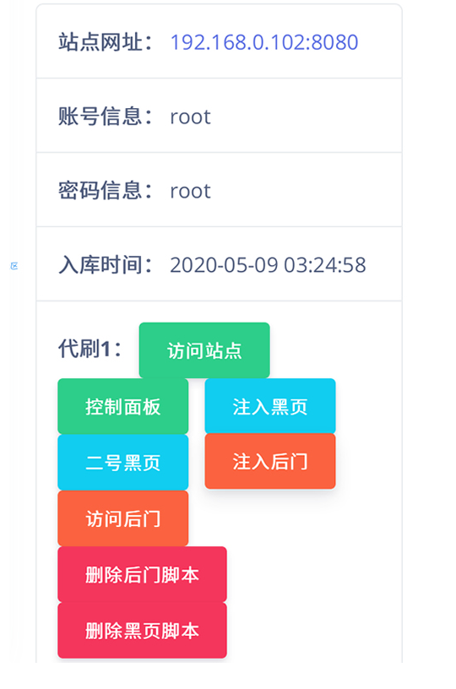Click the small blue 区 text at left edge
This screenshot has width=456, height=689.
tap(14, 266)
